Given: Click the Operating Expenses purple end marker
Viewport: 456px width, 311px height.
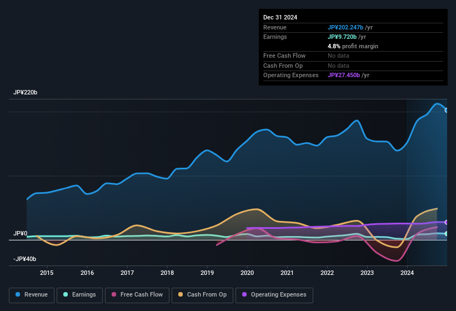Looking at the screenshot, I should coord(447,222).
